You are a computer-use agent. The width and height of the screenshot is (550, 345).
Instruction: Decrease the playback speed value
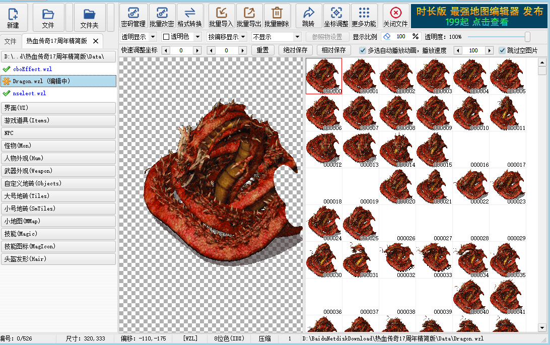click(x=458, y=50)
